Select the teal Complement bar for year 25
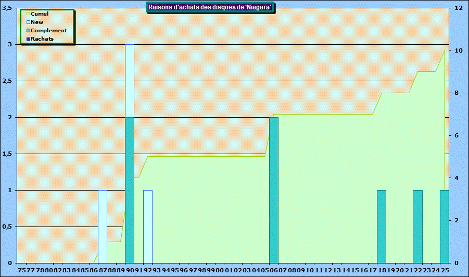Screen dimensions: 469x277 pyautogui.click(x=444, y=226)
